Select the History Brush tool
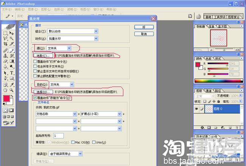Viewport: 246px width, 166px height. (x=12, y=56)
